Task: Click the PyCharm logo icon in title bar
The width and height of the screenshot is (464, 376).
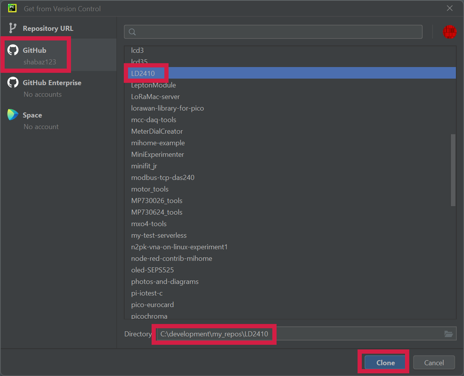Action: [12, 8]
